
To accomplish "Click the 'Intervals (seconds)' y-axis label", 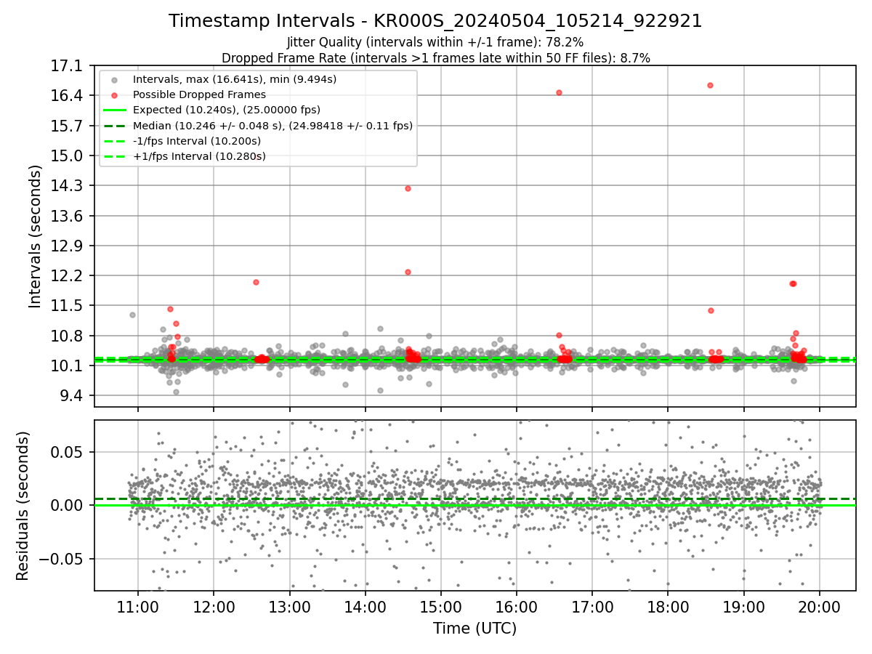I will point(36,236).
